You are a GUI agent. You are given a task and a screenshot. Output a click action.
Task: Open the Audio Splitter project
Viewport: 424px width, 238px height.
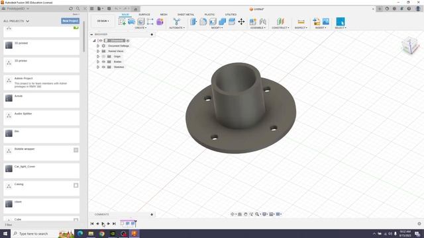41,118
